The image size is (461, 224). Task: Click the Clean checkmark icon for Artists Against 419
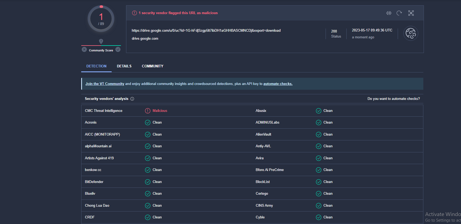148,158
